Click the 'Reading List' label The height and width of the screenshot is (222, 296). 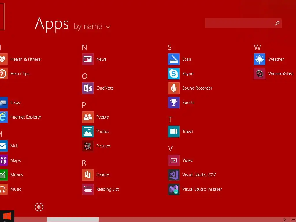coord(108,189)
